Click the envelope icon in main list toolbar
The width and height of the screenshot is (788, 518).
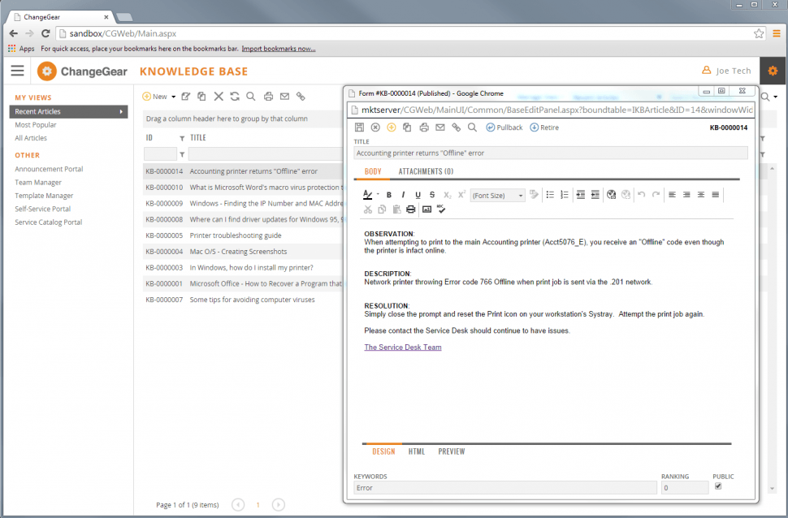[284, 97]
